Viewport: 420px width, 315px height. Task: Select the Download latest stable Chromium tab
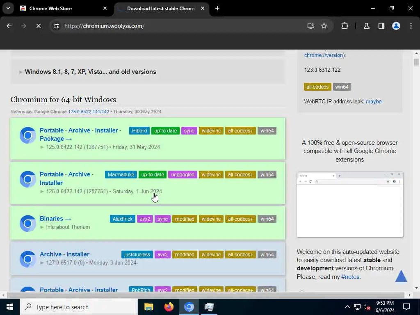tap(161, 9)
